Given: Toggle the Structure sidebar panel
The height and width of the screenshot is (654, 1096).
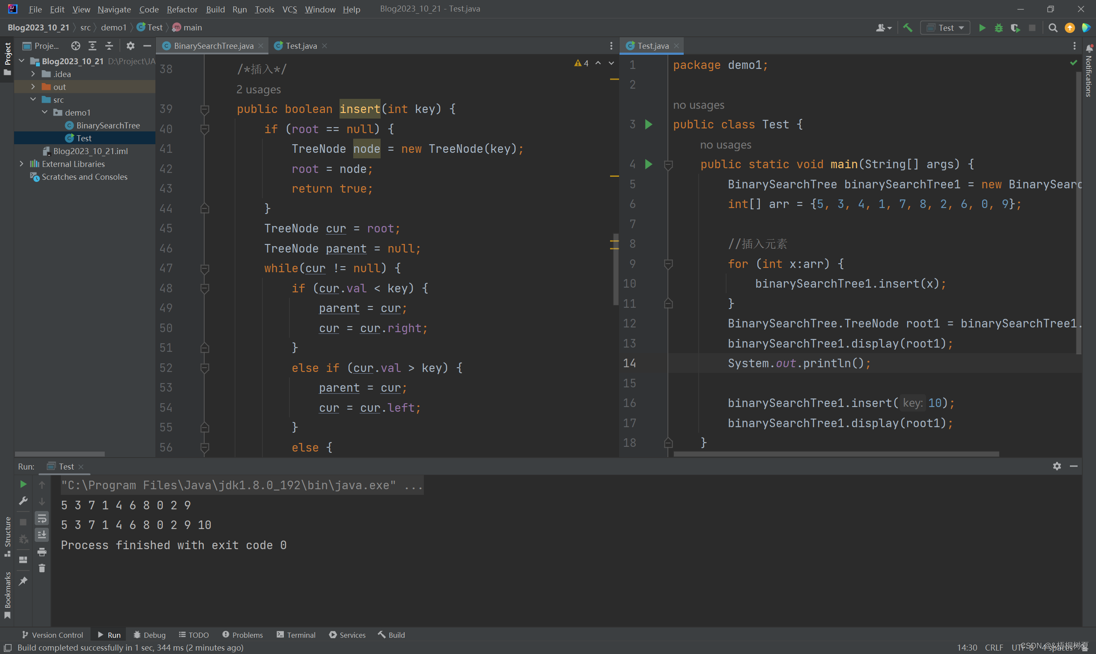Looking at the screenshot, I should [7, 537].
